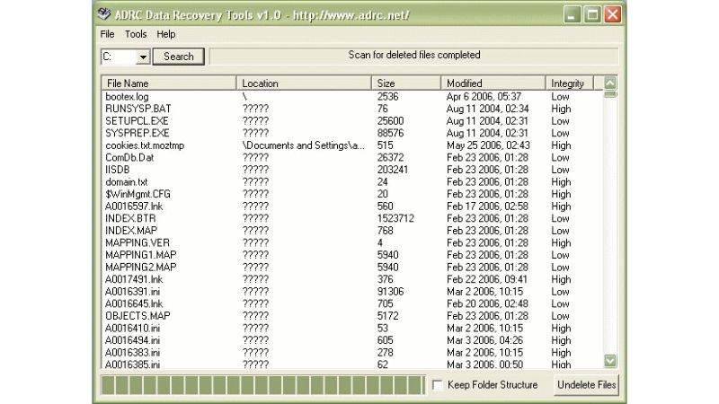Select A0016385.ini file entry

[352, 364]
